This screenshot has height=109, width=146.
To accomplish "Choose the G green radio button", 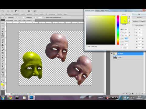I will tap(121, 42).
